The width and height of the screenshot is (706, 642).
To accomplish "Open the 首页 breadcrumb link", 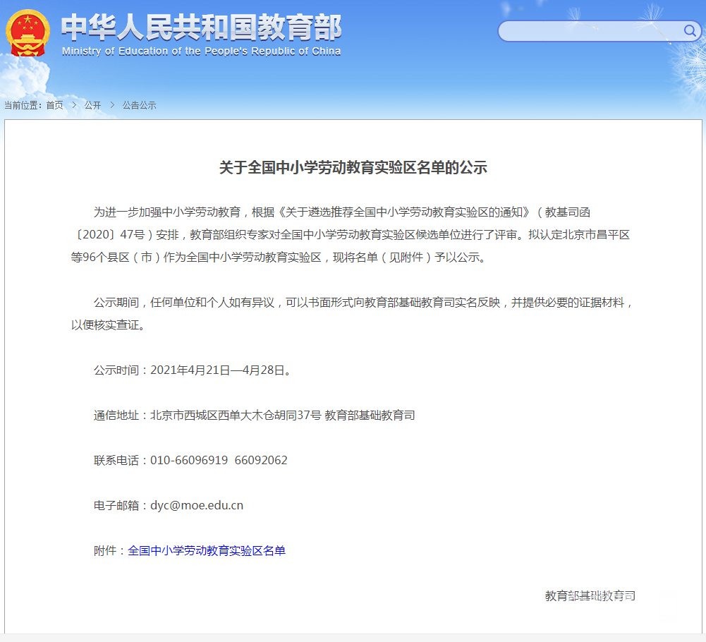I will point(55,104).
